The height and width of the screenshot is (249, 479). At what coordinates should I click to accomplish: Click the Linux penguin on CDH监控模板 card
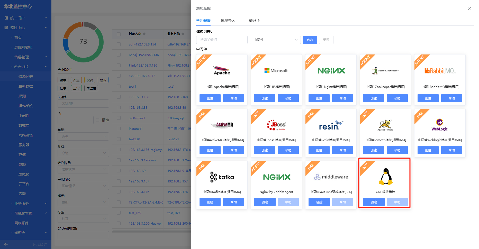[x=386, y=177]
